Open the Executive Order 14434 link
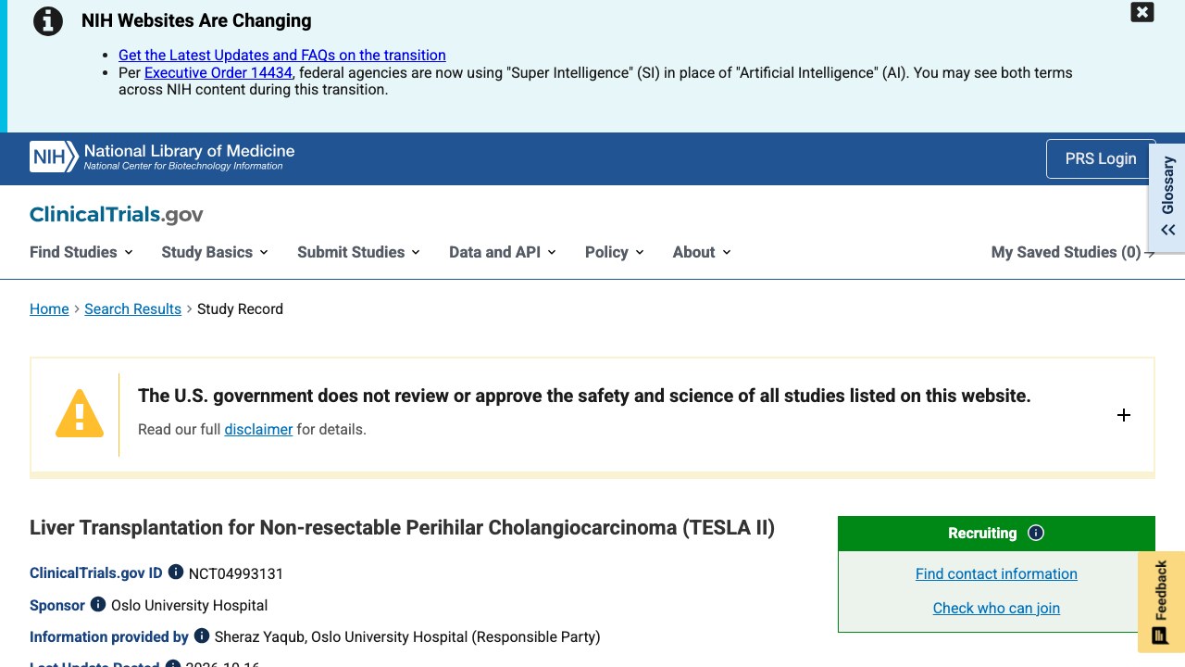Screen dimensions: 1185x667 (x=218, y=72)
